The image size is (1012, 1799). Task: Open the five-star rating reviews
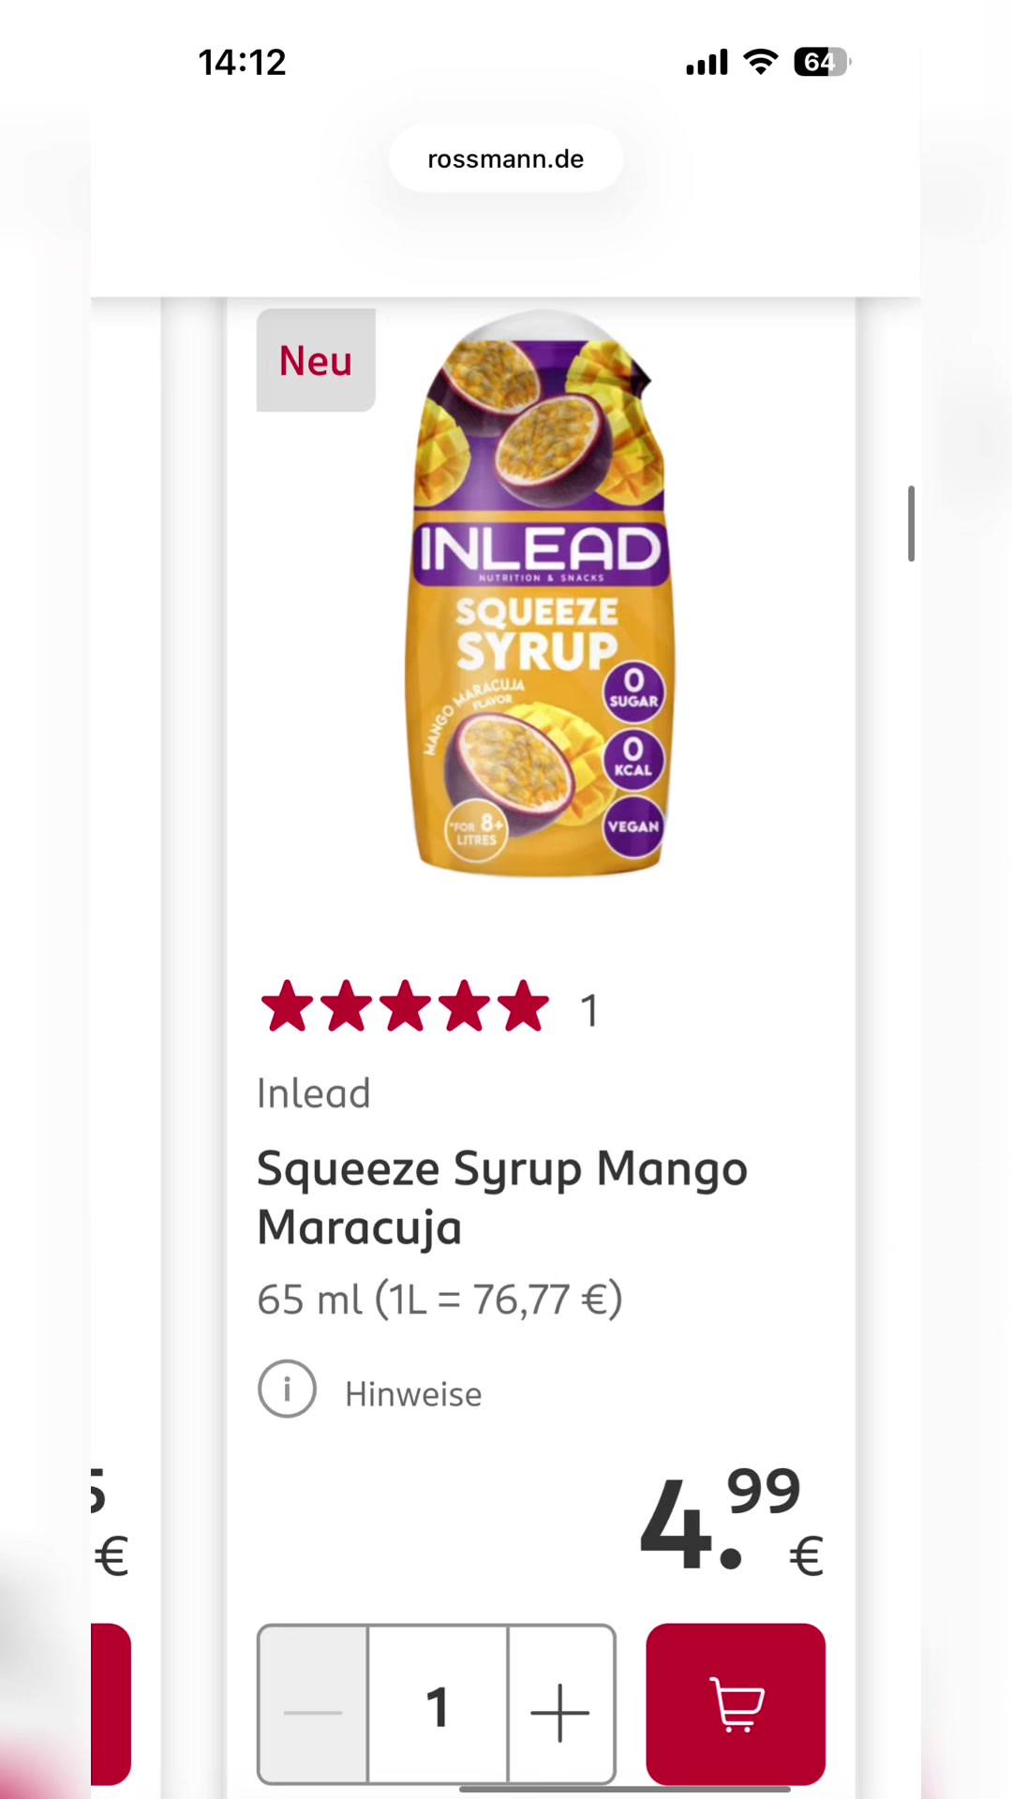point(405,1007)
